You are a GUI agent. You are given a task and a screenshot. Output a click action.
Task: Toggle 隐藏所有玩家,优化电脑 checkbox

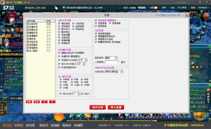click(96, 42)
